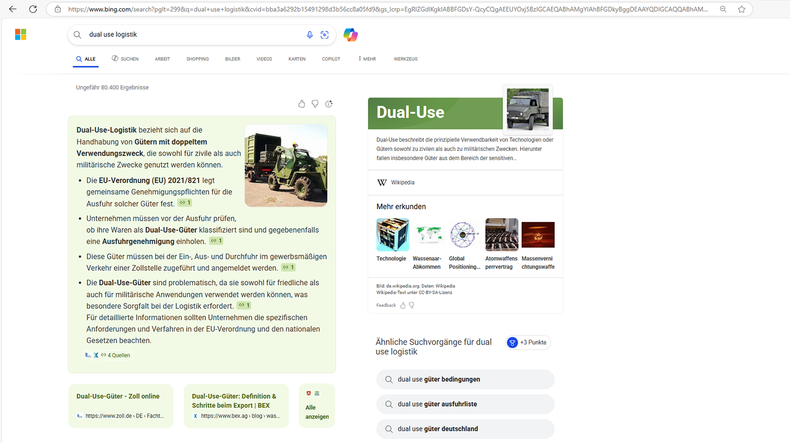
Task: Bookmark page using the star icon
Action: pyautogui.click(x=741, y=9)
